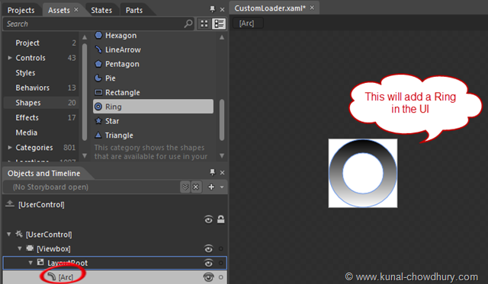
Task: Click the category list scrollbar thumb
Action: point(85,91)
